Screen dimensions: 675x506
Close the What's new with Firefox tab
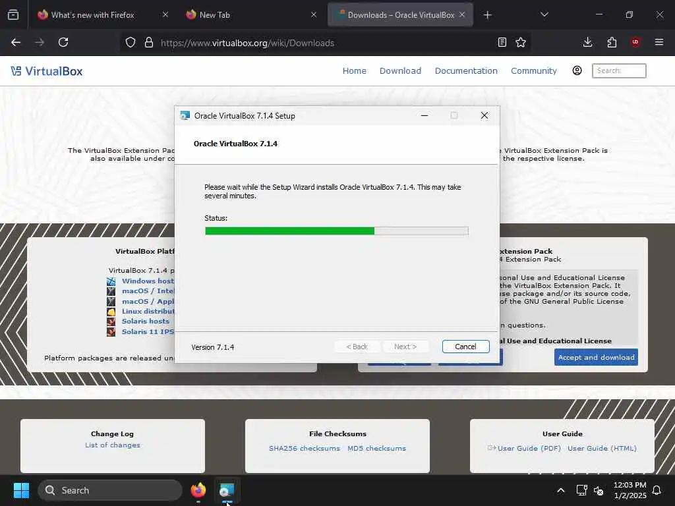point(165,14)
